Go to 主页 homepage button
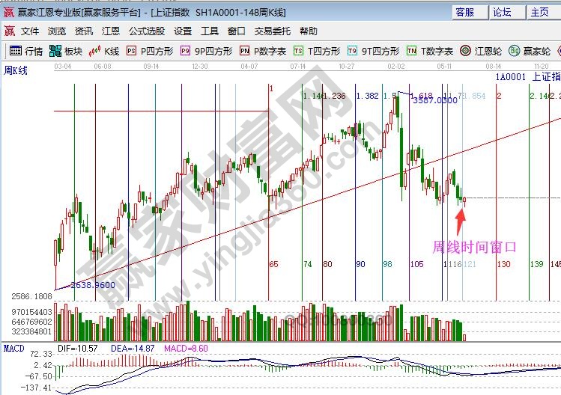Viewport: 561px width, 395px height. point(539,13)
